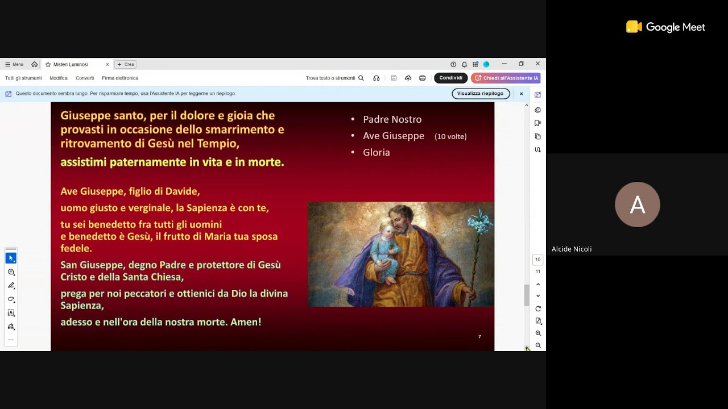The width and height of the screenshot is (728, 409).
Task: Click the headphones read-aloud icon
Action: coord(377,78)
